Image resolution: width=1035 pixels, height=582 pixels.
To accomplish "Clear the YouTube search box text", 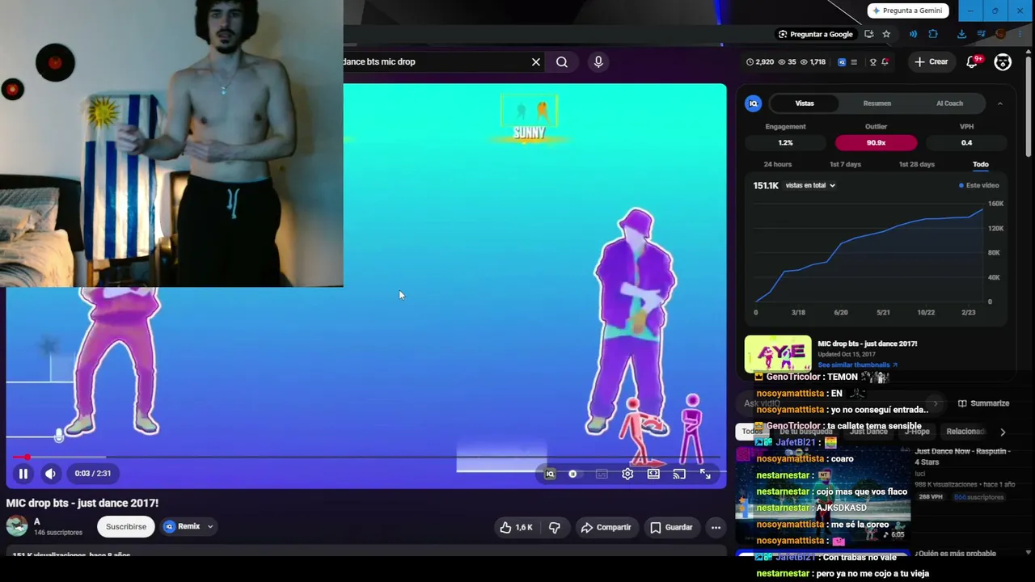I will [x=535, y=61].
